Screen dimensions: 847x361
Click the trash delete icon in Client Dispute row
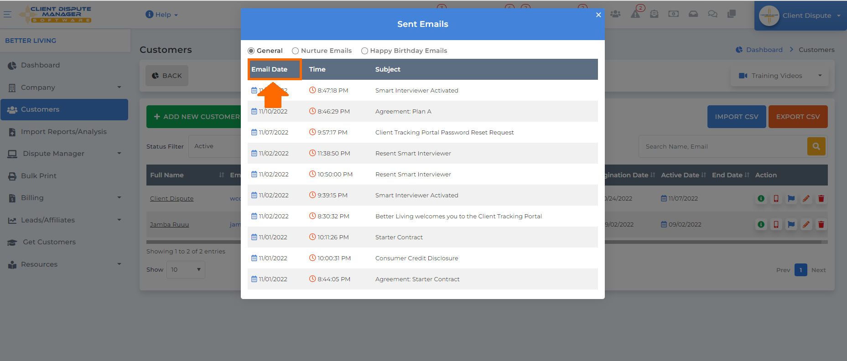click(821, 198)
